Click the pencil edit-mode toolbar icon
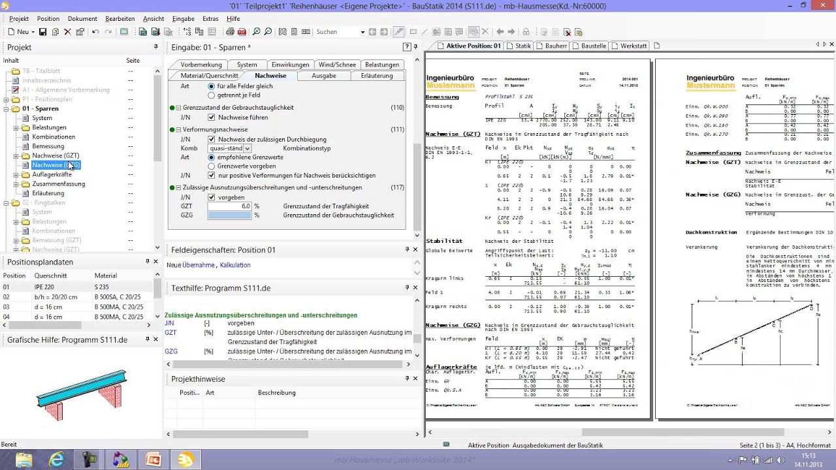 (x=399, y=32)
